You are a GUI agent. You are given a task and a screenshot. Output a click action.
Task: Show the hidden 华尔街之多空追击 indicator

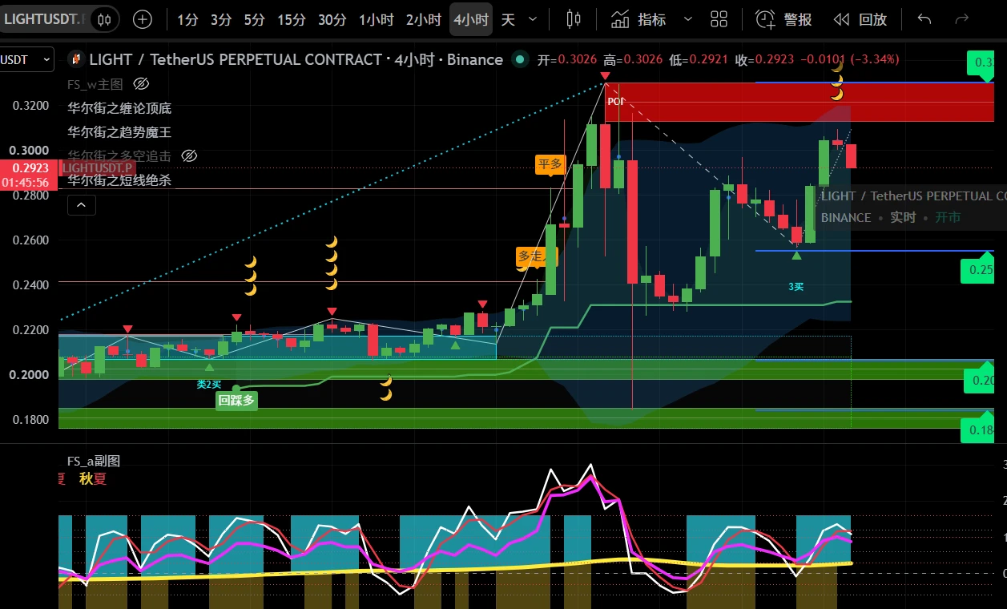click(188, 156)
